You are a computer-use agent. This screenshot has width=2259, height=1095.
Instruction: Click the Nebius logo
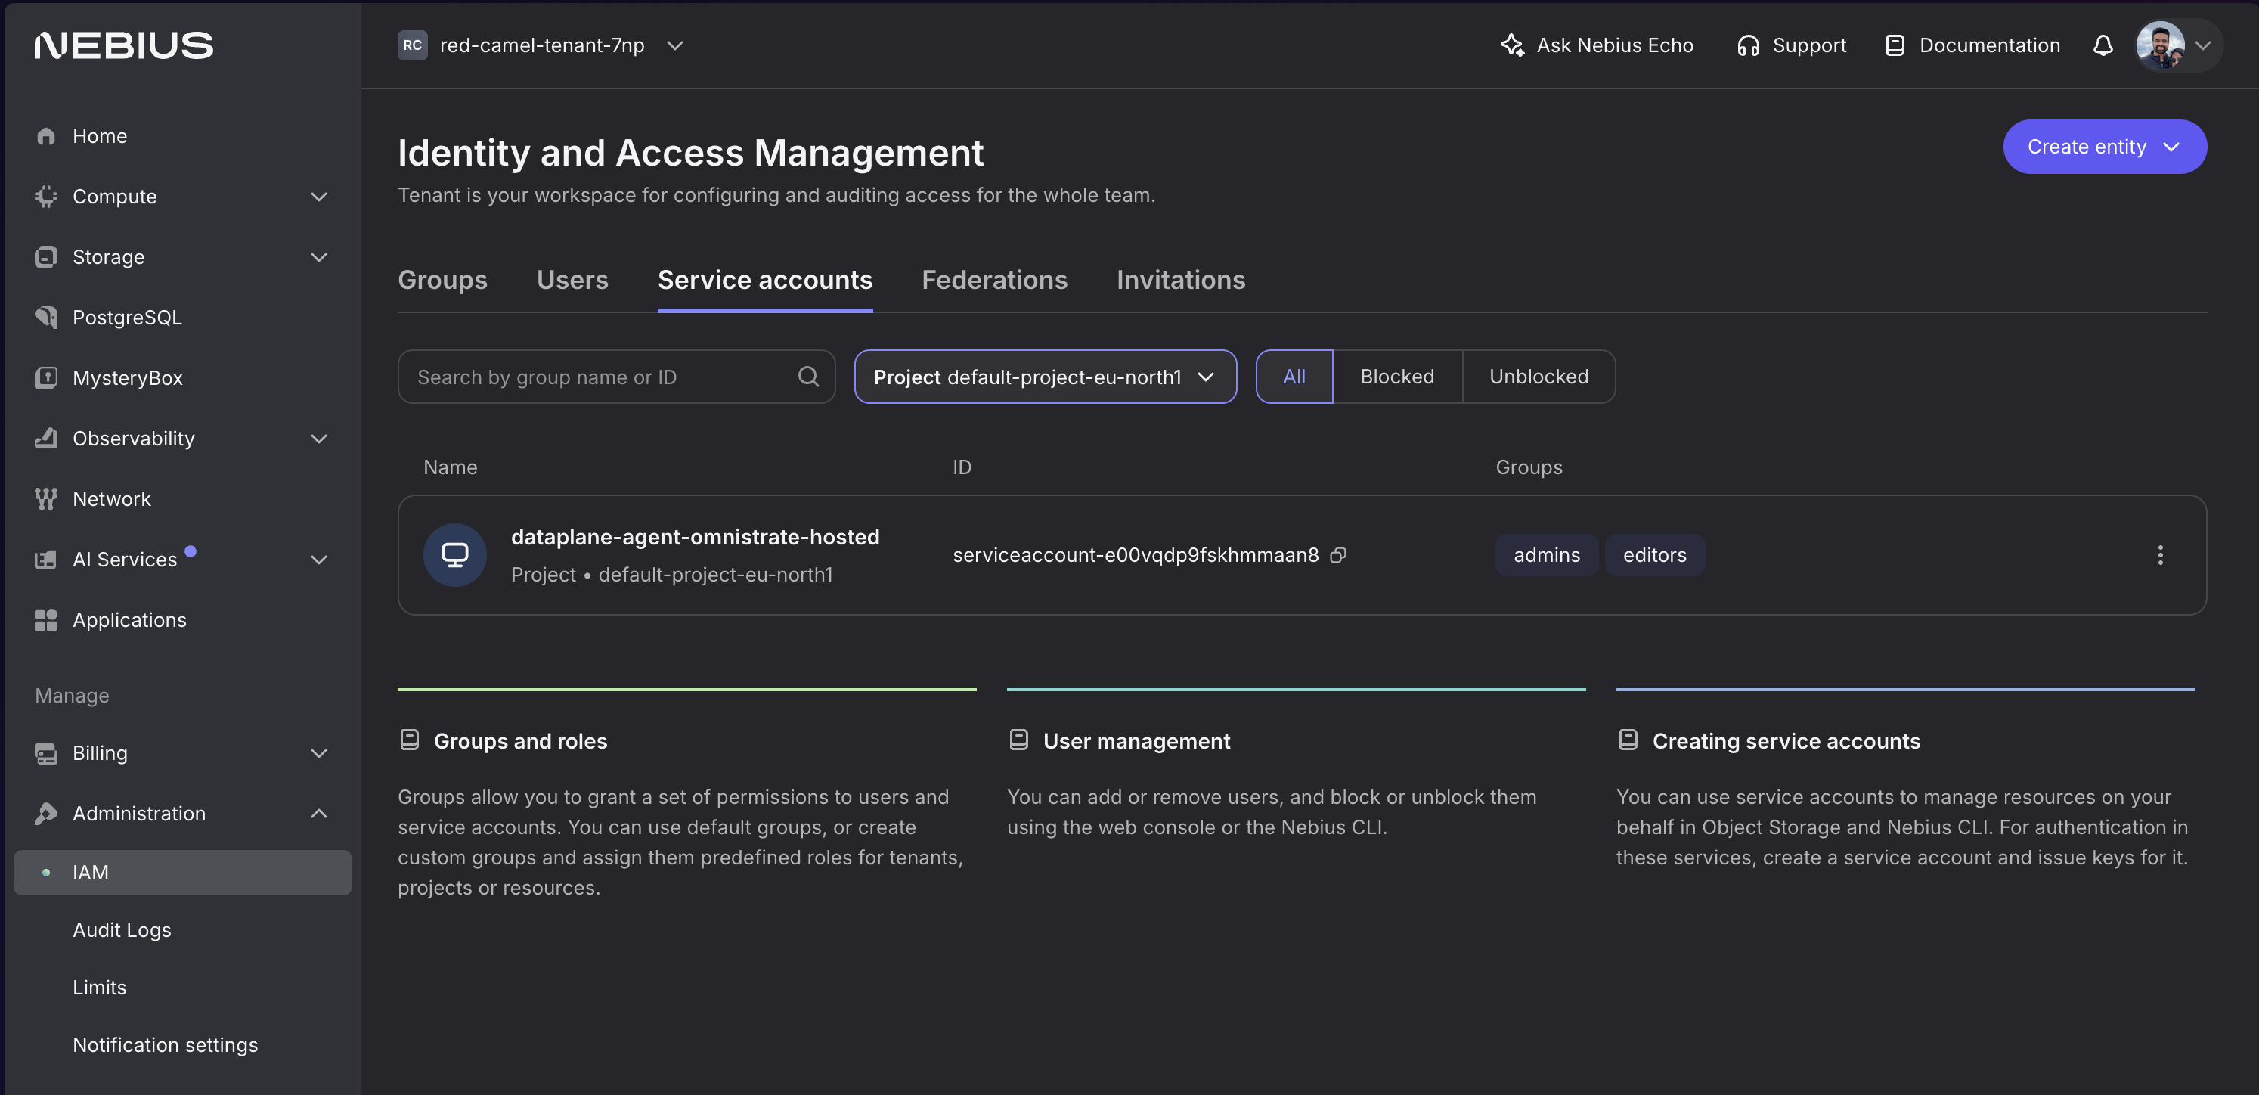click(124, 45)
